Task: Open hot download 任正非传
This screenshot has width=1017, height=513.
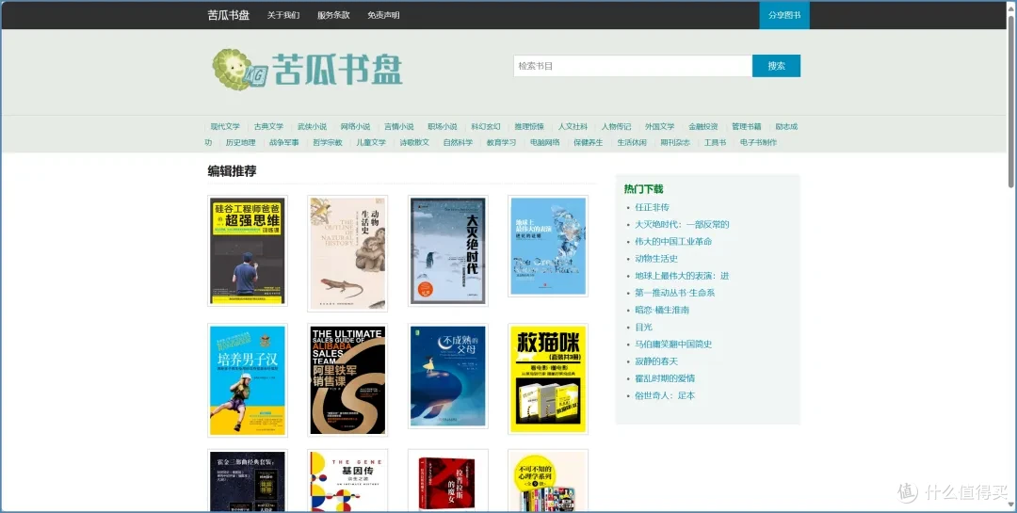Action: [652, 207]
